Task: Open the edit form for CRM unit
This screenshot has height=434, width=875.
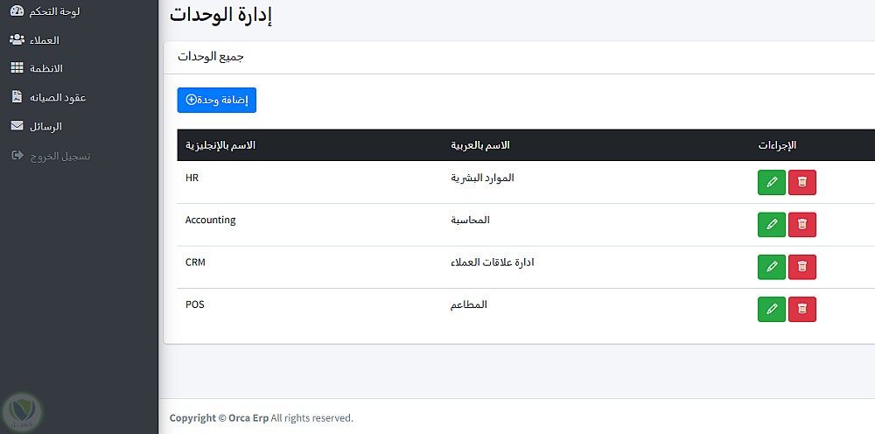Action: [771, 267]
